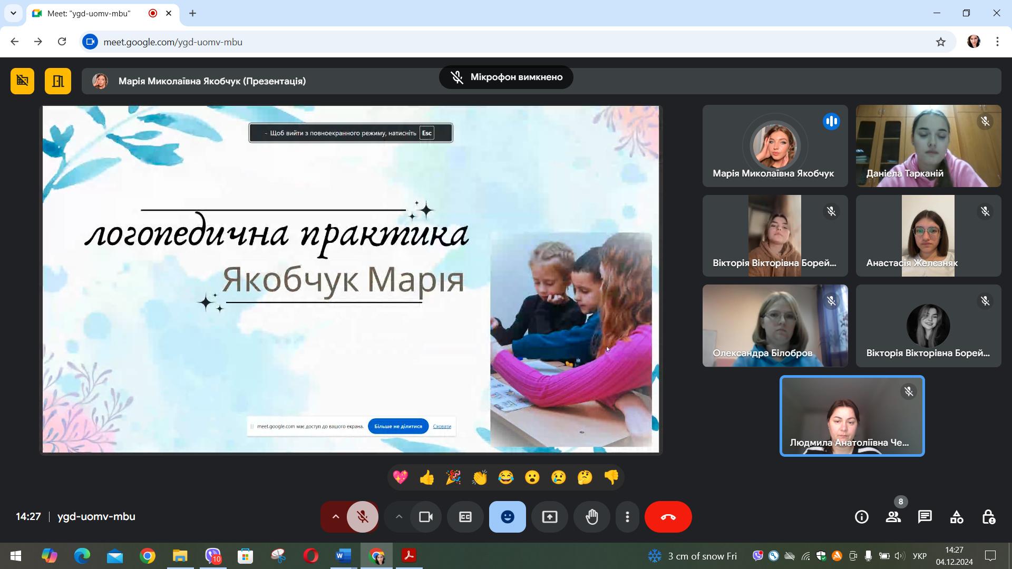Click the red Leave call button
Image resolution: width=1012 pixels, height=569 pixels.
[668, 517]
